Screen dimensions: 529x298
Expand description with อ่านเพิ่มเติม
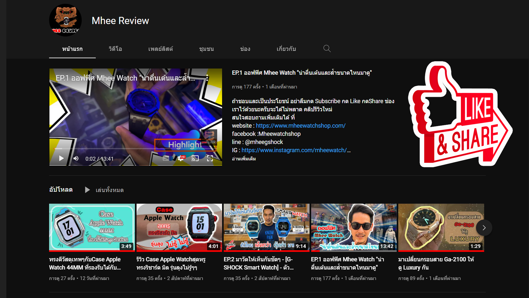(244, 159)
